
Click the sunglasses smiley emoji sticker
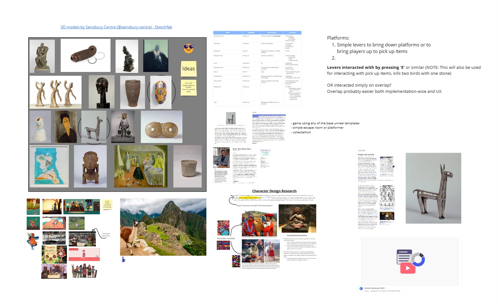point(188,48)
